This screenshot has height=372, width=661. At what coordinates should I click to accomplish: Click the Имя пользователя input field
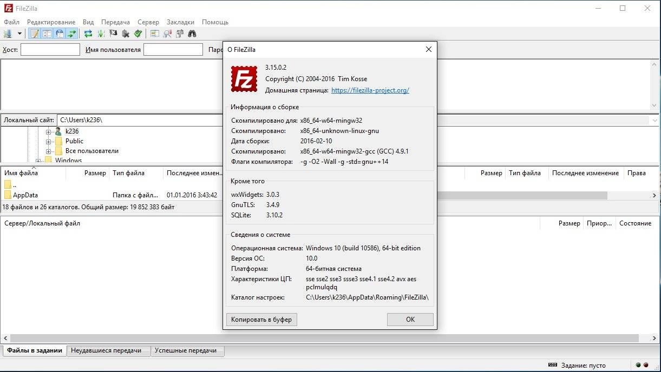pyautogui.click(x=173, y=50)
